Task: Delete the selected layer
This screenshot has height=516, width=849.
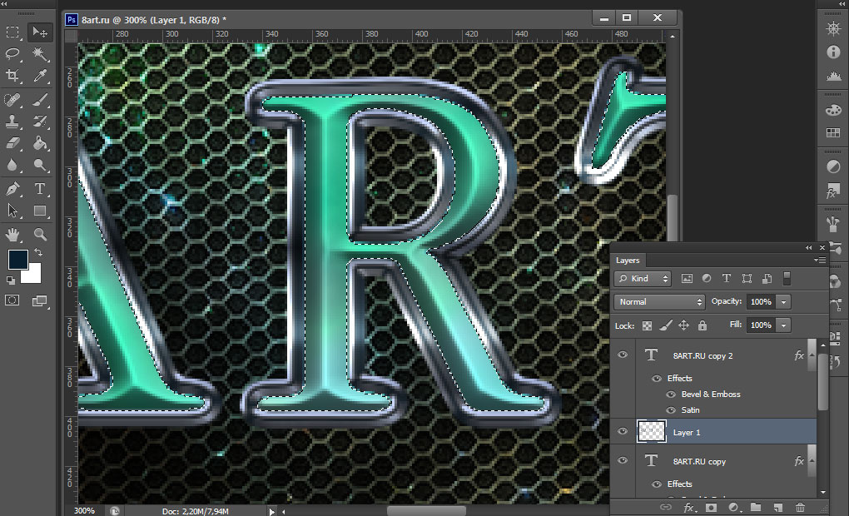Action: click(800, 508)
